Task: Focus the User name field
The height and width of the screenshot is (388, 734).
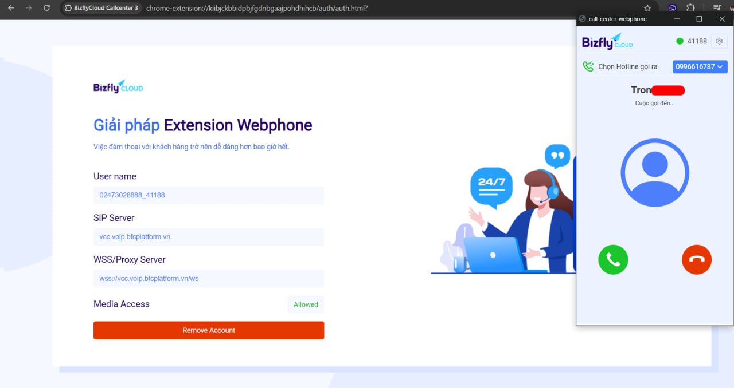Action: click(209, 195)
